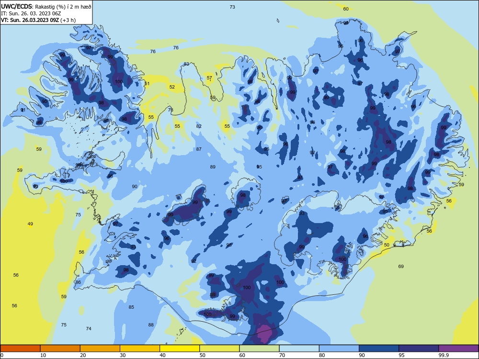Pick the amber 20–30 legend swatch
The image size is (479, 359).
pos(100,348)
